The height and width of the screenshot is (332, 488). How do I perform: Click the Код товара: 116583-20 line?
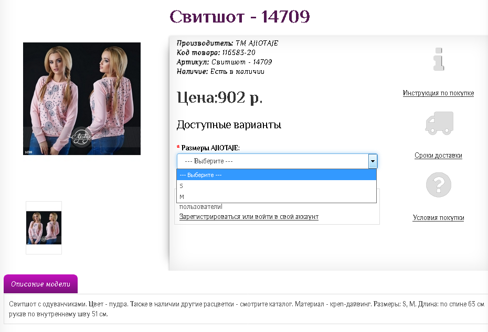coord(216,52)
